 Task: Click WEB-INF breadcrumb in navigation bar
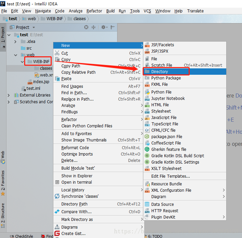click(52, 19)
